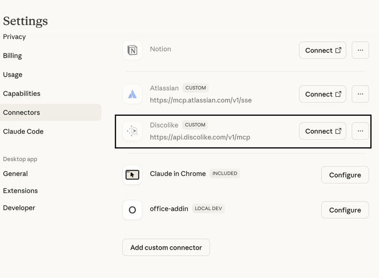
Task: Open General desktop app settings
Action: click(15, 174)
